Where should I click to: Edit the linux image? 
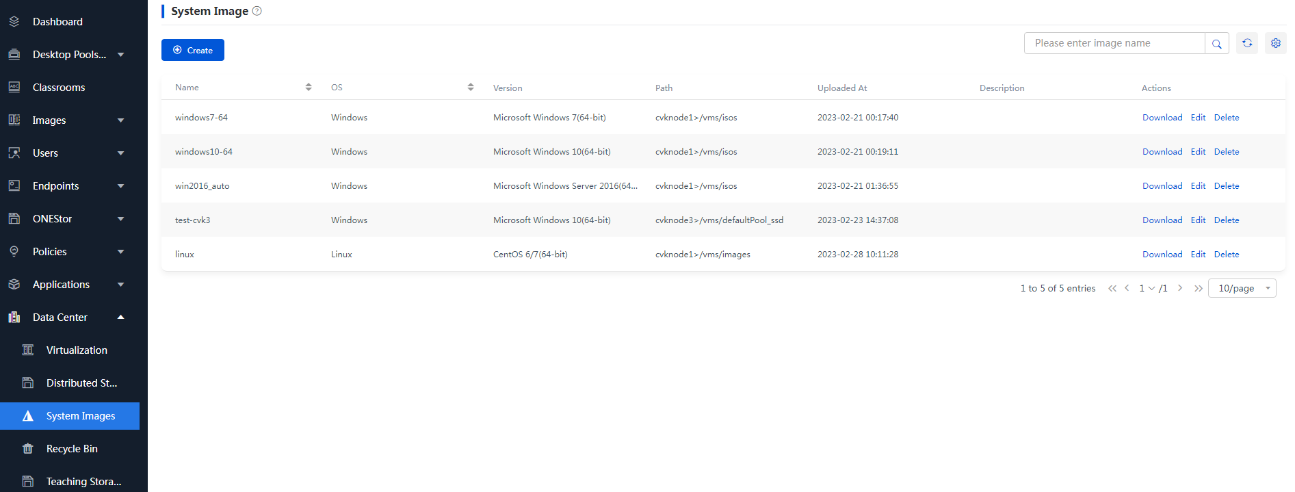point(1198,255)
